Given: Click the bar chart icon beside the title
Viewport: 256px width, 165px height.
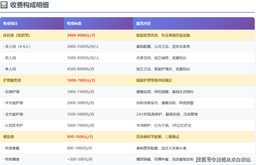Looking at the screenshot, I should (4, 5).
